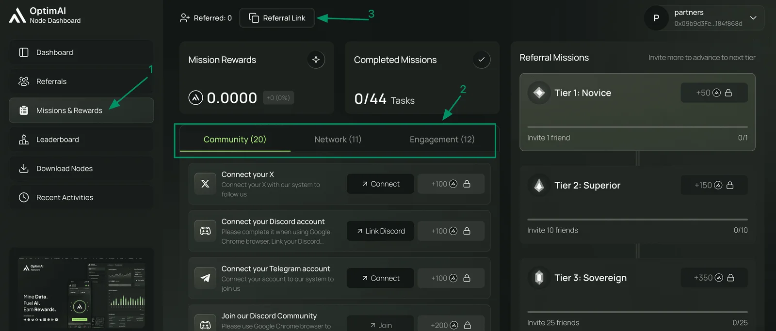Image resolution: width=776 pixels, height=331 pixels.
Task: Open Recent Activities in the sidebar
Action: (x=81, y=197)
